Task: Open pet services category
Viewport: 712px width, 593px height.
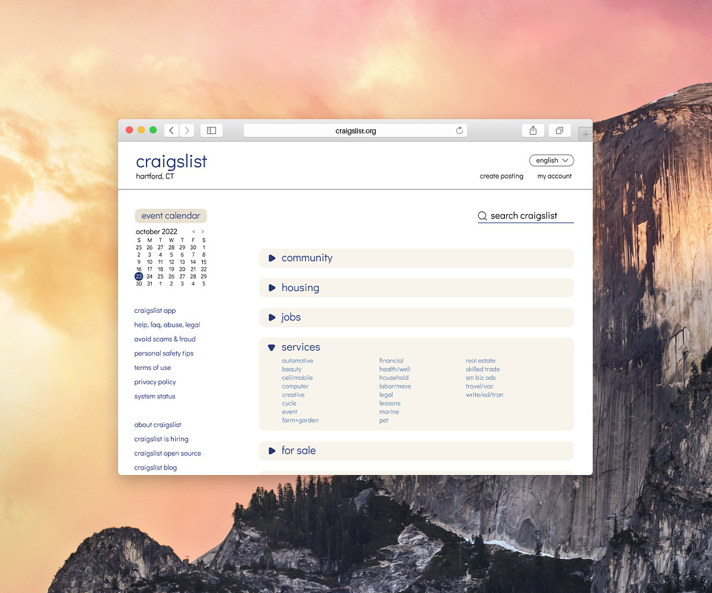Action: 384,420
